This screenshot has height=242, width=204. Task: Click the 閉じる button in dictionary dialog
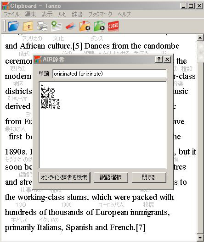click(x=149, y=177)
